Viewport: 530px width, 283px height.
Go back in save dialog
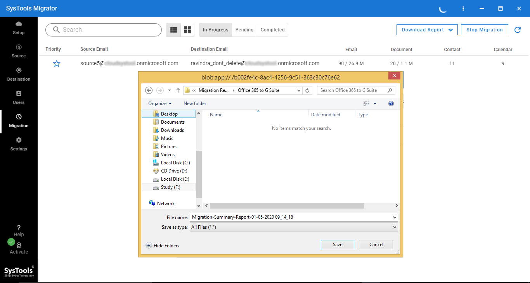point(149,90)
